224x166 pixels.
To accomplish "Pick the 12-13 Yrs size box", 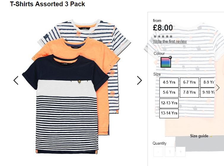I will point(169,103).
